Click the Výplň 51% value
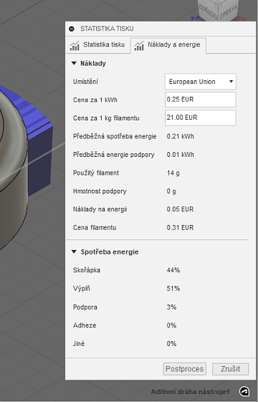Image resolution: width=258 pixels, height=402 pixels. click(173, 289)
